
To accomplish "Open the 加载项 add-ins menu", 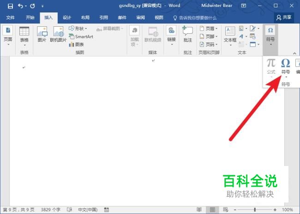I will (x=134, y=36).
